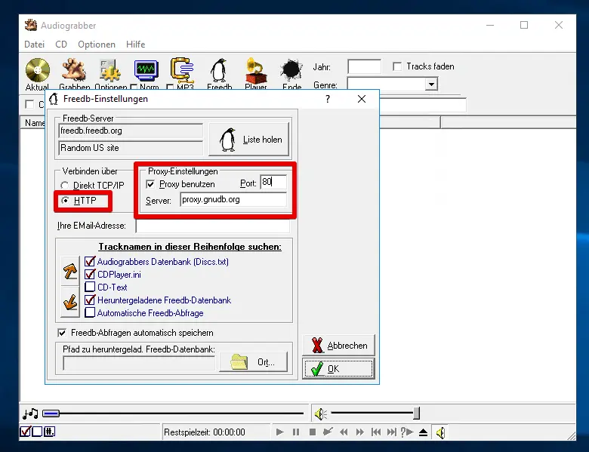The height and width of the screenshot is (452, 589).
Task: Toggle Freedb-Abfragen automatisch speichern checkbox
Action: 62,333
